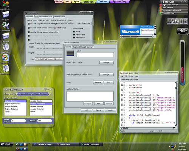Screen dimensions: 189x151
Task: Launch the Internet Explorer quick launch icon
Action: [21, 144]
